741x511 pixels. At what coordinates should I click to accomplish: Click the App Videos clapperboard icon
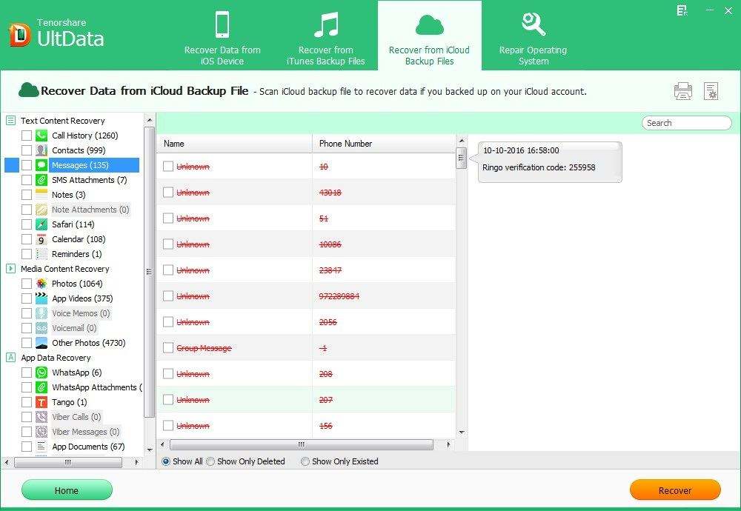41,298
